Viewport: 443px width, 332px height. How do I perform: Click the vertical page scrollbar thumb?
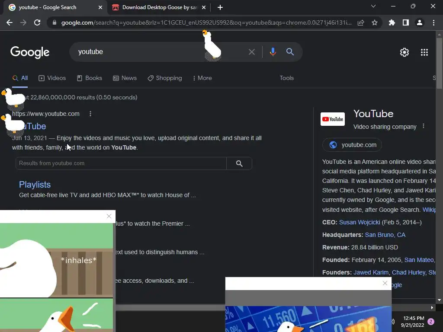click(439, 64)
